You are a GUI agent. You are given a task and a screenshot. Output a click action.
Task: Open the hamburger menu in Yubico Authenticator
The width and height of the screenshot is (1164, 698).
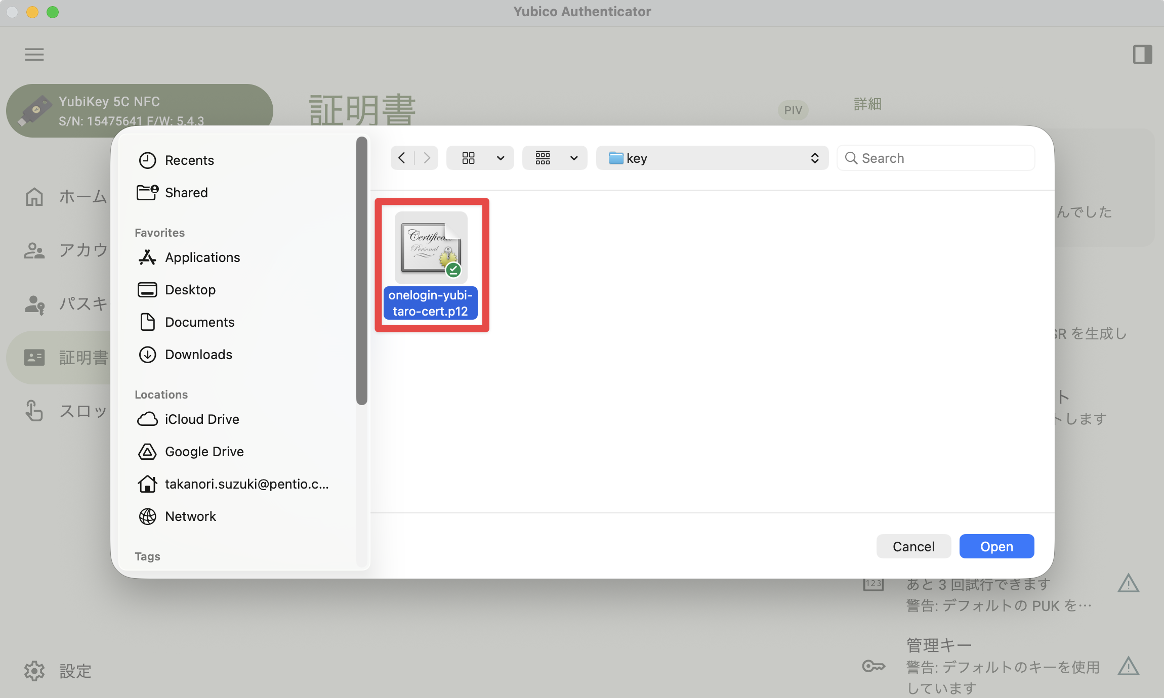[x=34, y=54]
